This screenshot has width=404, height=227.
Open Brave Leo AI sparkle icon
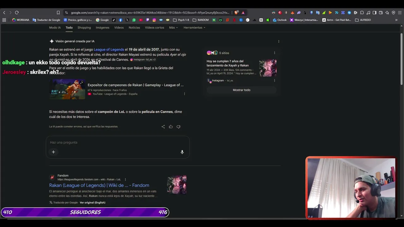(387, 13)
